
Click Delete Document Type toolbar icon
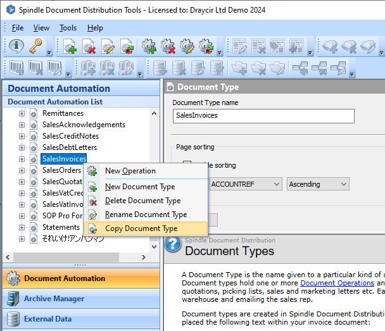89,46
